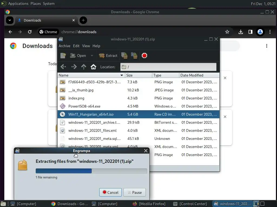Viewport: 277px width, 207px height.
Task: Expand the Open recent dropdown arrow
Action: (92, 56)
